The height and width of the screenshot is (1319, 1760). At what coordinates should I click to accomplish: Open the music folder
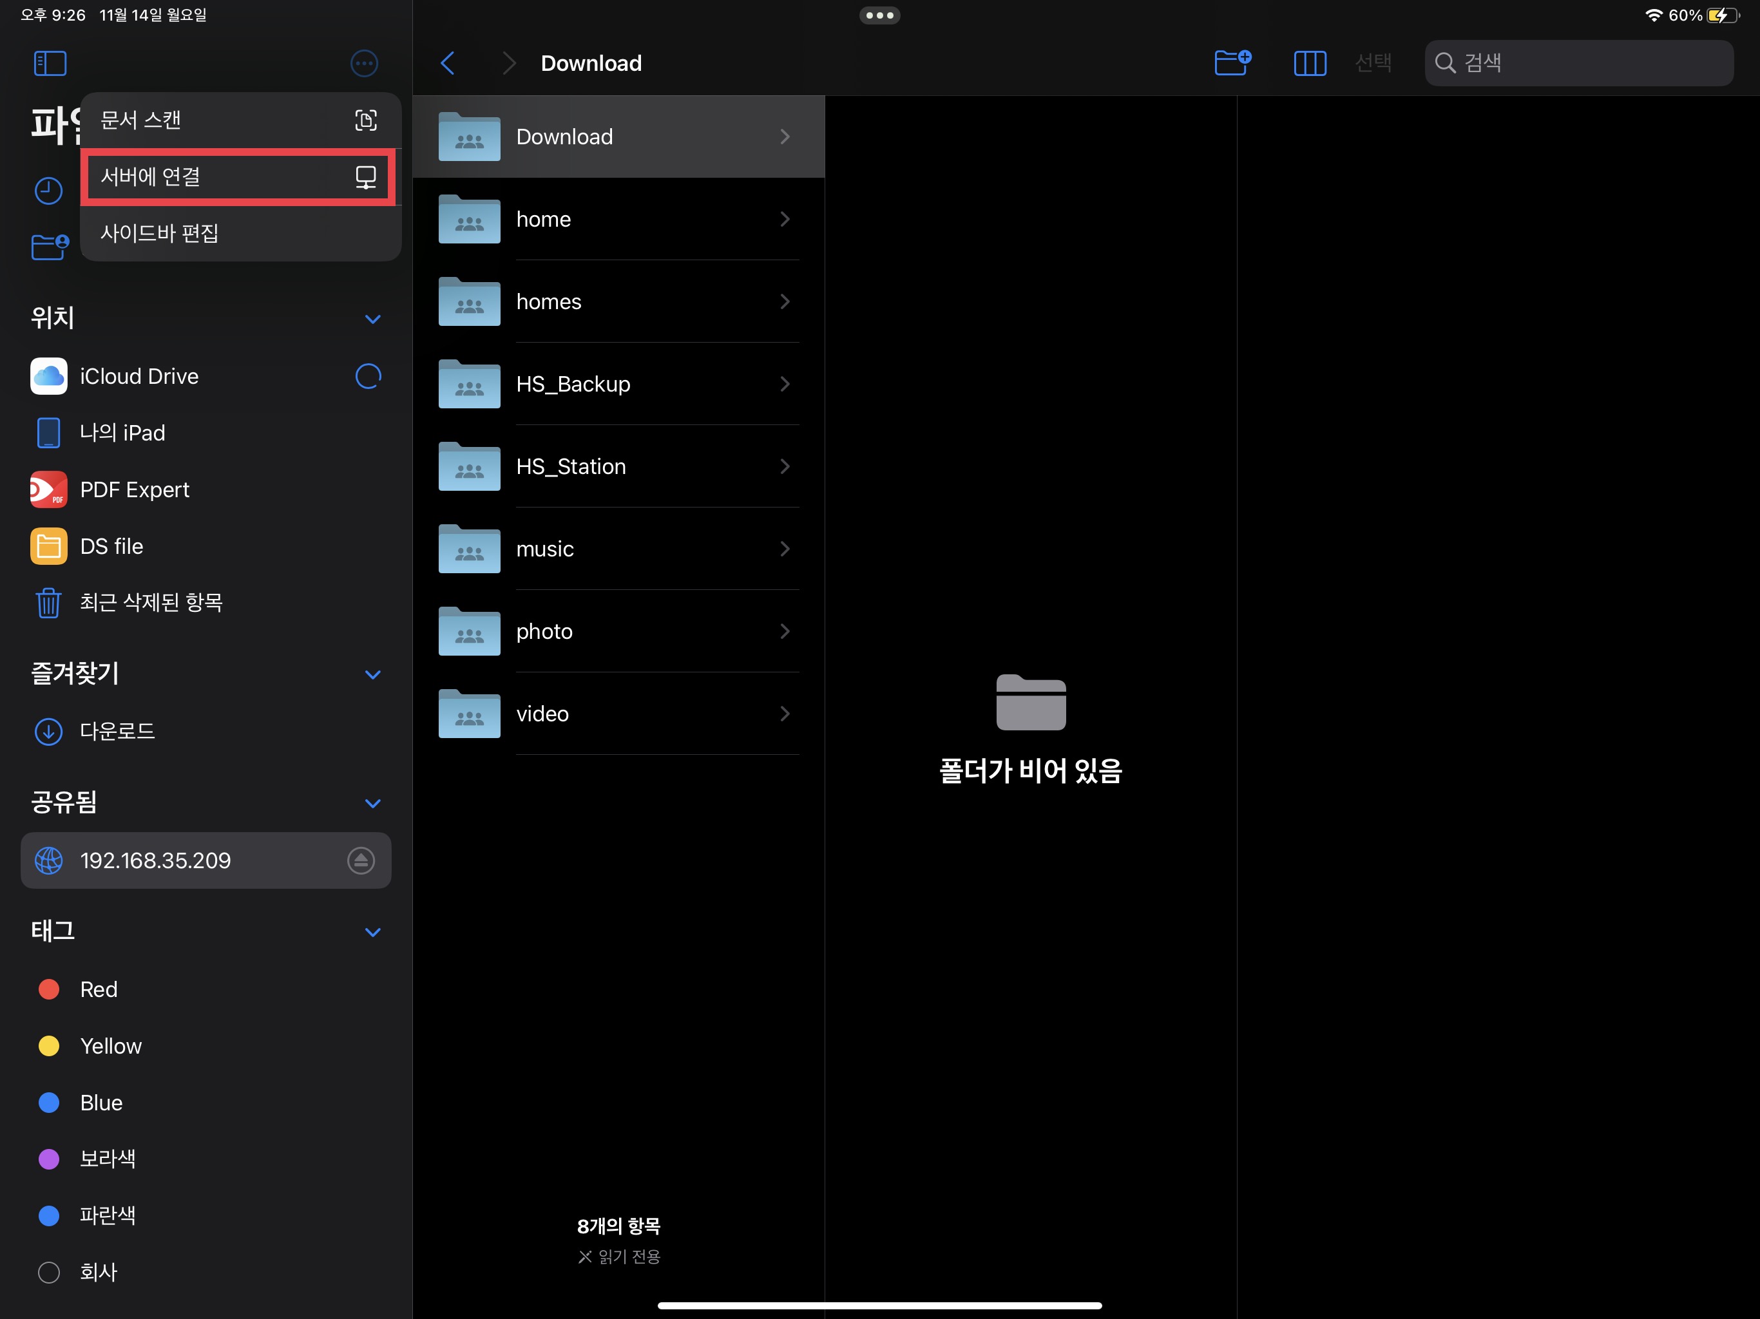tap(618, 549)
